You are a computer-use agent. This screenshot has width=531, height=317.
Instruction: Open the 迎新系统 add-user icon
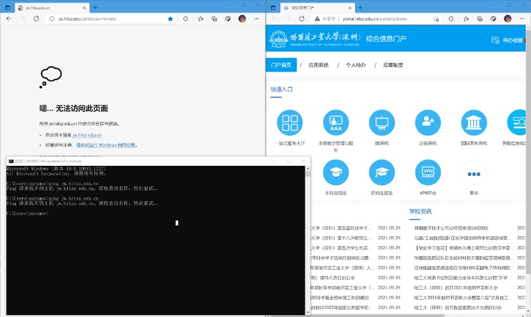tap(427, 123)
